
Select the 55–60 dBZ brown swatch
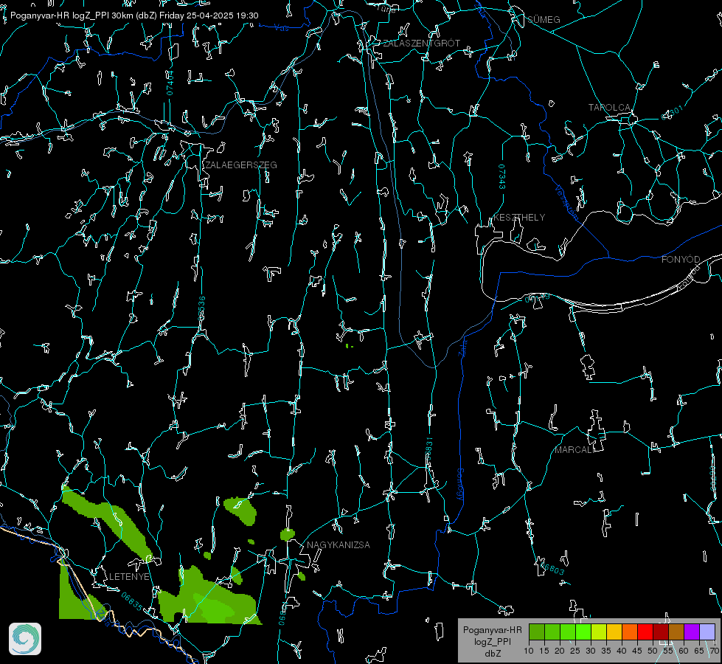click(x=676, y=632)
